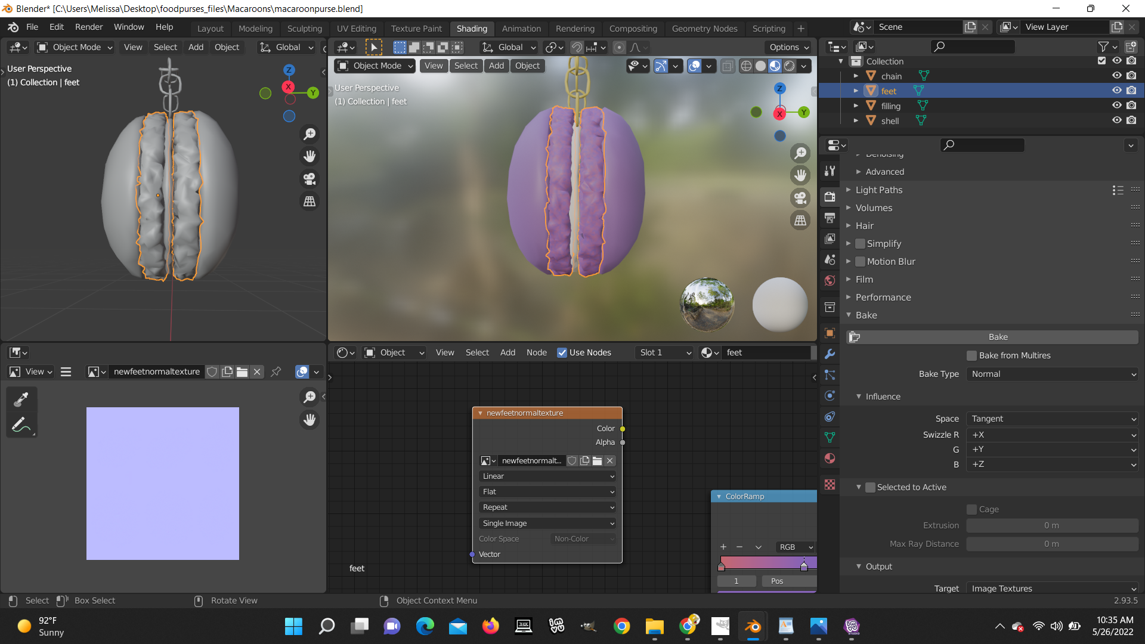Screen dimensions: 1145x644
Task: Switch main viewport to solid shading
Action: click(x=760, y=66)
